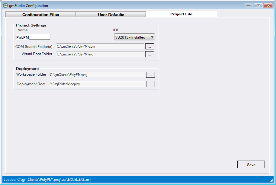
Task: Click the COM Search Folder(s) path field
Action: [100, 46]
